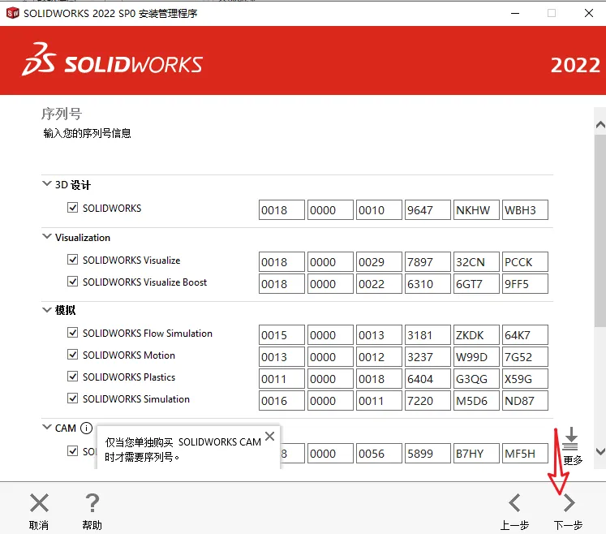
Task: Toggle the SOLIDWORKS Visualize checkbox
Action: coord(72,260)
